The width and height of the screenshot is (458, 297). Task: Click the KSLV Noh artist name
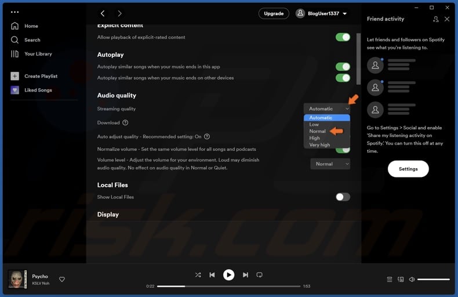coord(41,283)
